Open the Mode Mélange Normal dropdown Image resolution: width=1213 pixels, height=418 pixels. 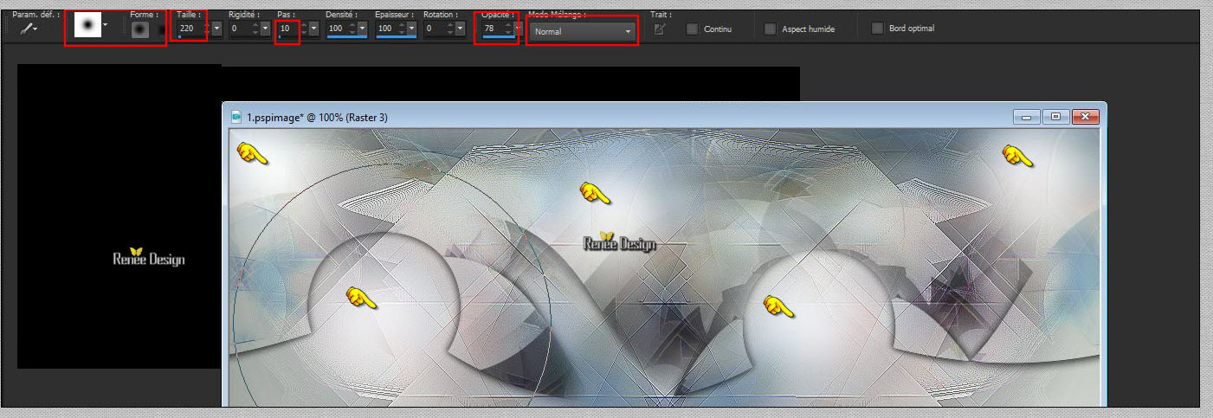pyautogui.click(x=583, y=31)
